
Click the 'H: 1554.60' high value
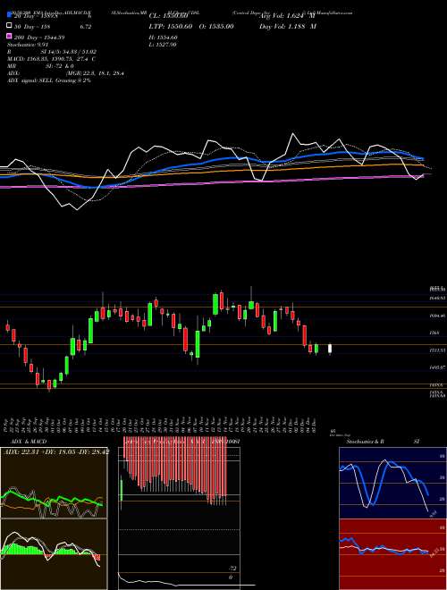click(x=164, y=38)
